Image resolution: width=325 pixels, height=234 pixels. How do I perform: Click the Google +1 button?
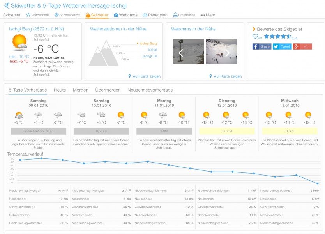coord(302,46)
